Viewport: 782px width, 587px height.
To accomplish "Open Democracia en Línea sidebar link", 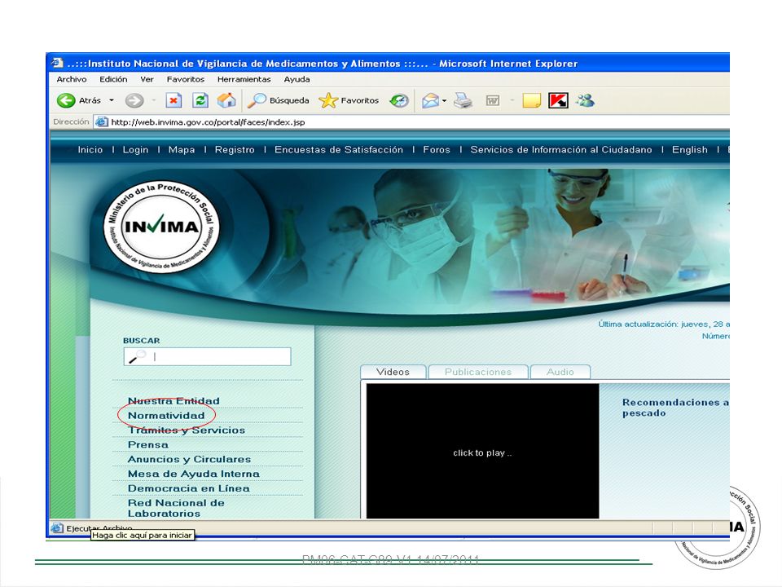I will pos(188,488).
